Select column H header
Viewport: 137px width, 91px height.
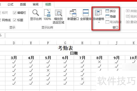(x=82, y=43)
